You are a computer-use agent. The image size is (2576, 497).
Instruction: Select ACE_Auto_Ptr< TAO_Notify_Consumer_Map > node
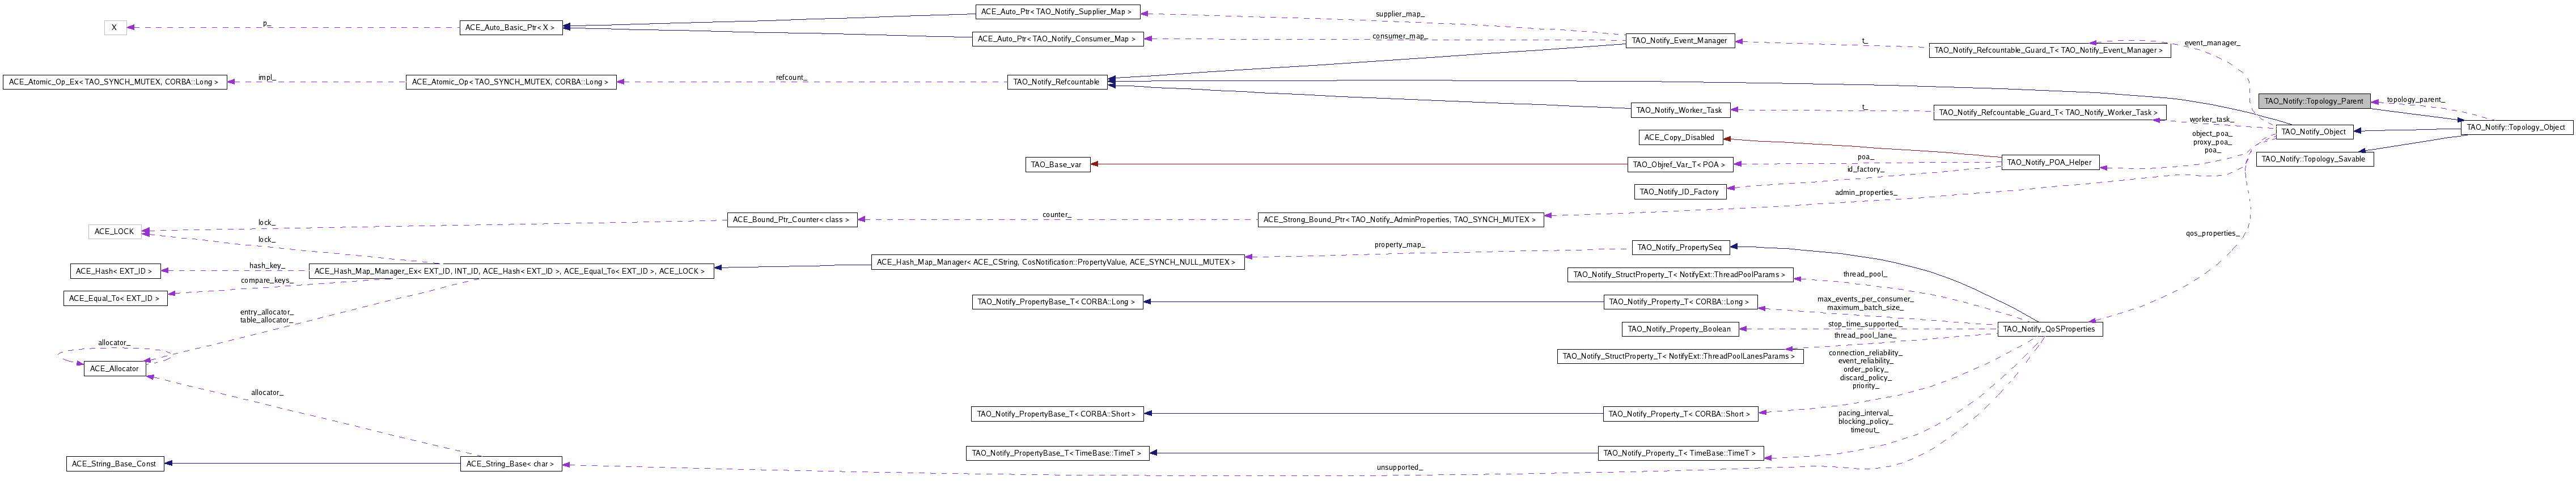pyautogui.click(x=1057, y=39)
